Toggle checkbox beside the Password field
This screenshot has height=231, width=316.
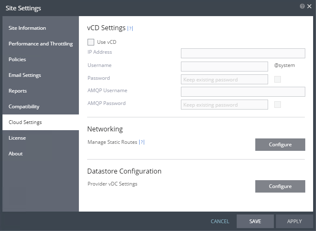point(278,79)
